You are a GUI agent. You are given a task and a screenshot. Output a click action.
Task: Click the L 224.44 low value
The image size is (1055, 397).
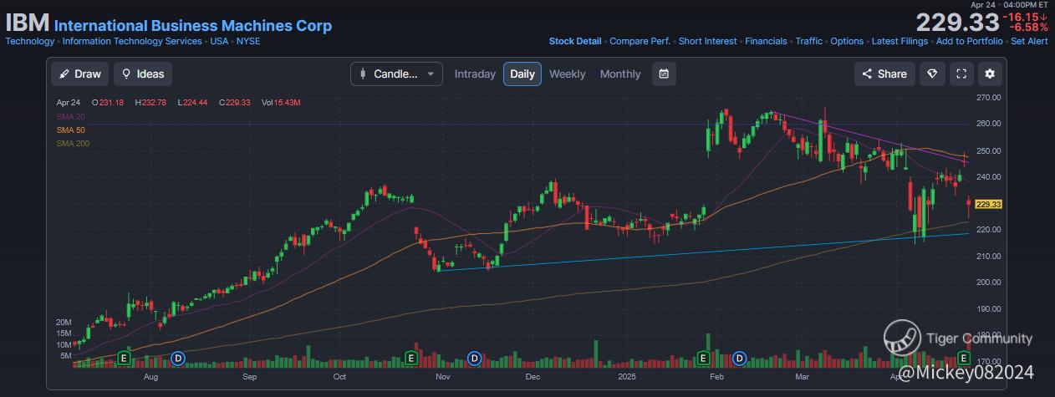tap(193, 102)
